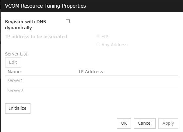Enable the Register with DNS dynamically checkbox
This screenshot has width=183, height=132.
click(x=68, y=21)
